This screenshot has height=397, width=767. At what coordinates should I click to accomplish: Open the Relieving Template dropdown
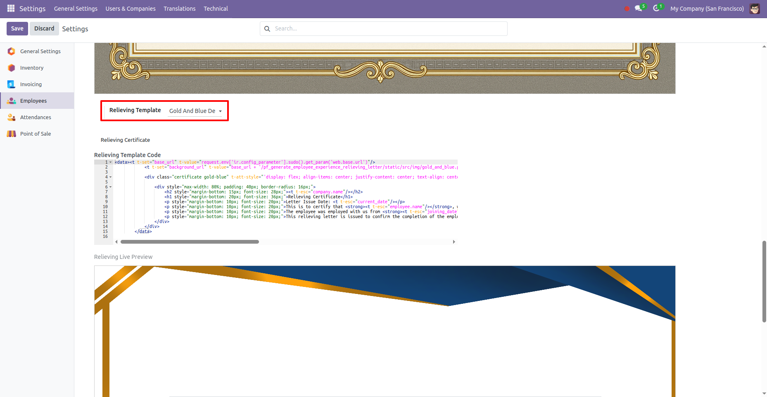195,111
